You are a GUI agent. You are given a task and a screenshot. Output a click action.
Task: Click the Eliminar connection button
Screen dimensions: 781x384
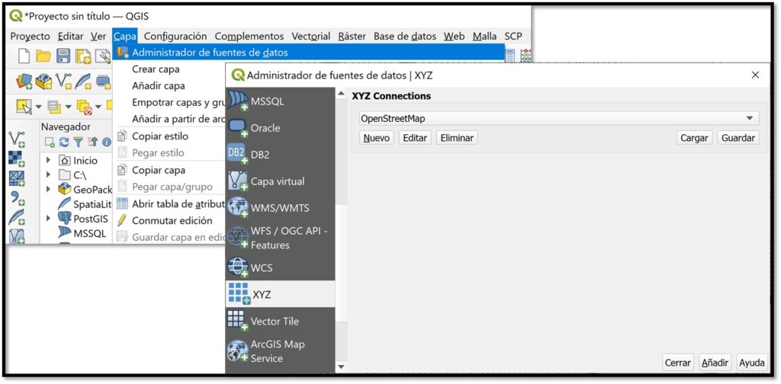coord(458,138)
